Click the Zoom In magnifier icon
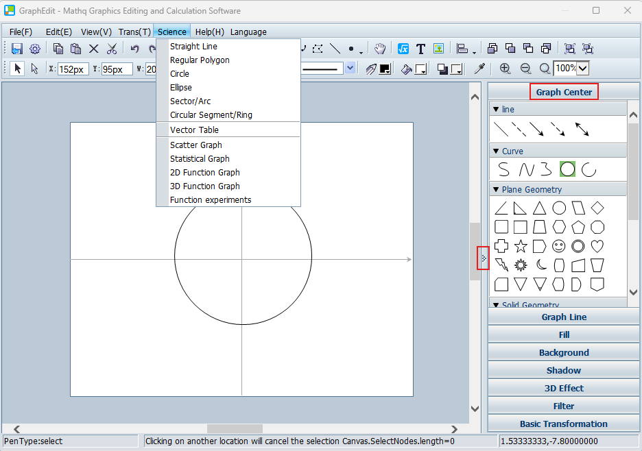642x451 pixels. (505, 69)
